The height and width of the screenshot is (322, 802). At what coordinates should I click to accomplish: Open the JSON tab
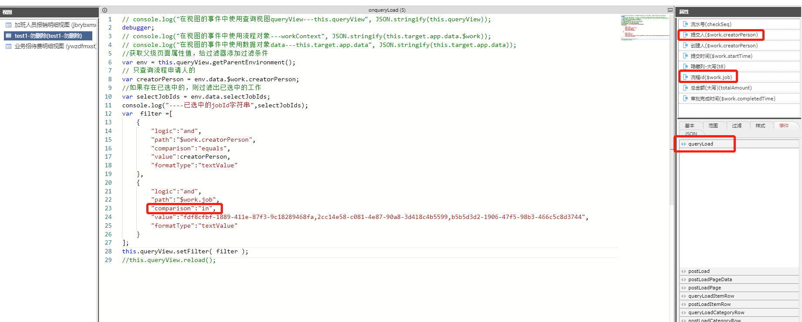691,134
